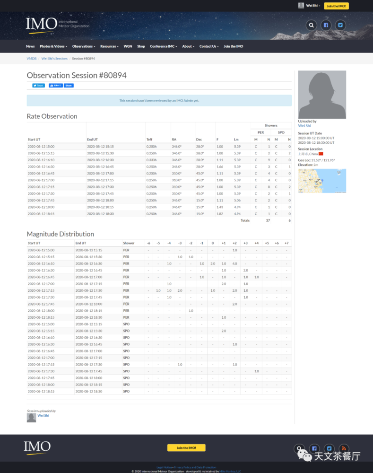This screenshot has height=473, width=373.
Task: Click the Shower column header in magnitude table
Action: tap(129, 243)
